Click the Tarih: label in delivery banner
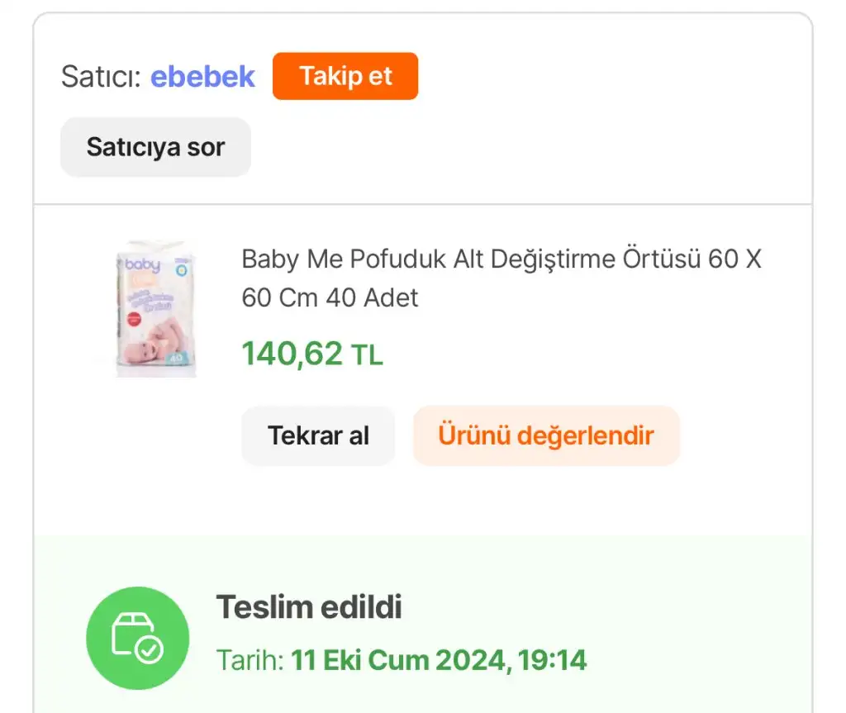846x713 pixels. point(250,660)
